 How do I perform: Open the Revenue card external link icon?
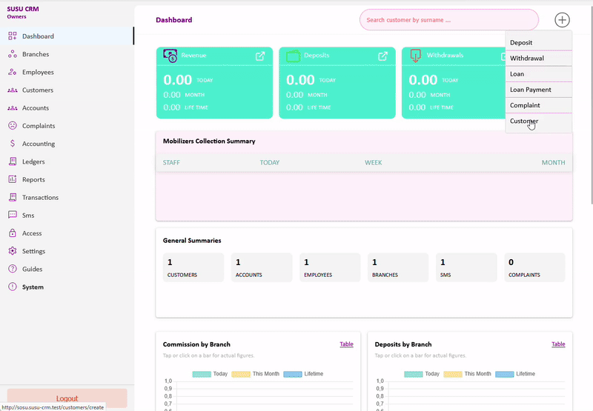(x=260, y=56)
